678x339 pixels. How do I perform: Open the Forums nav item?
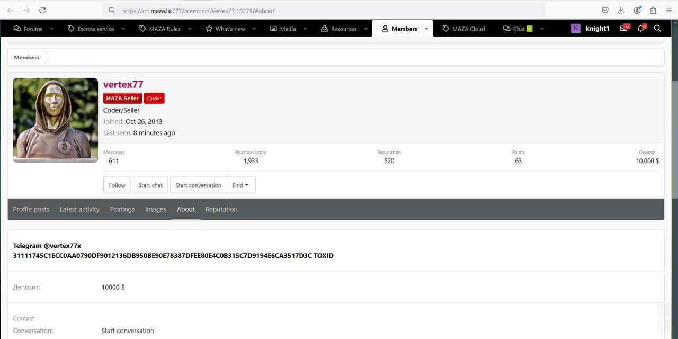28,29
